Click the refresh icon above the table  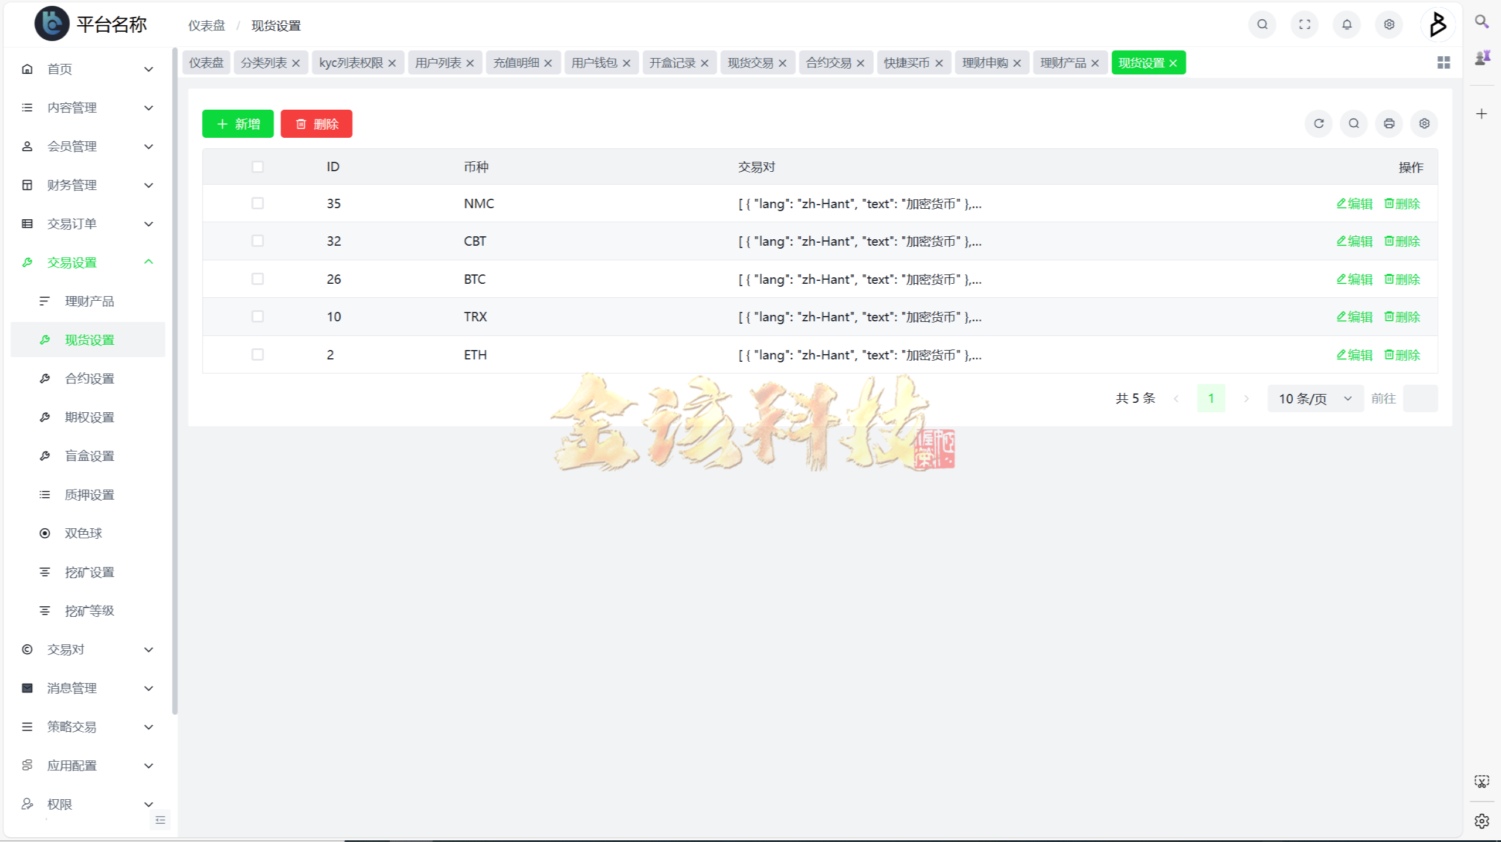1319,124
